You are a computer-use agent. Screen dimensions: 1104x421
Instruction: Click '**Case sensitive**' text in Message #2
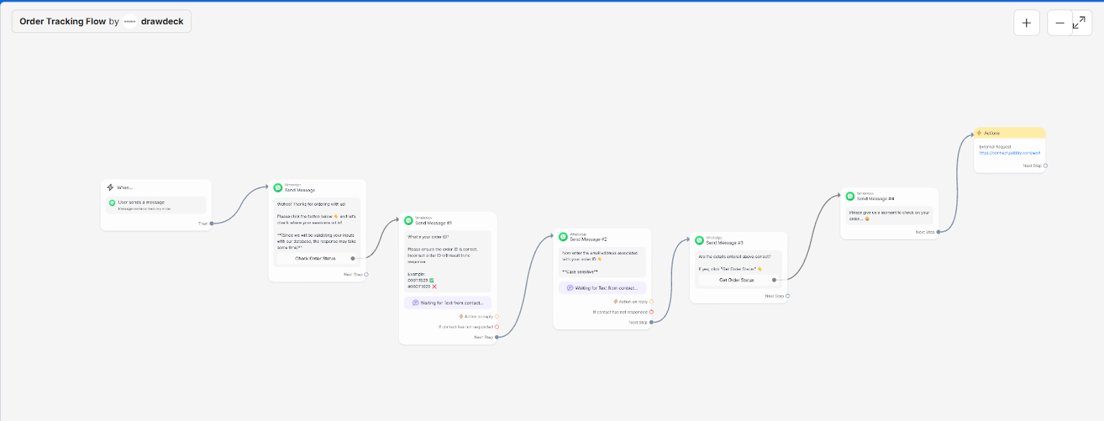tap(580, 272)
